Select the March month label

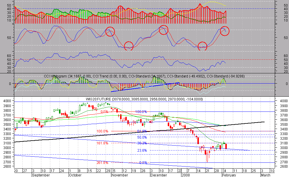coord(265,175)
